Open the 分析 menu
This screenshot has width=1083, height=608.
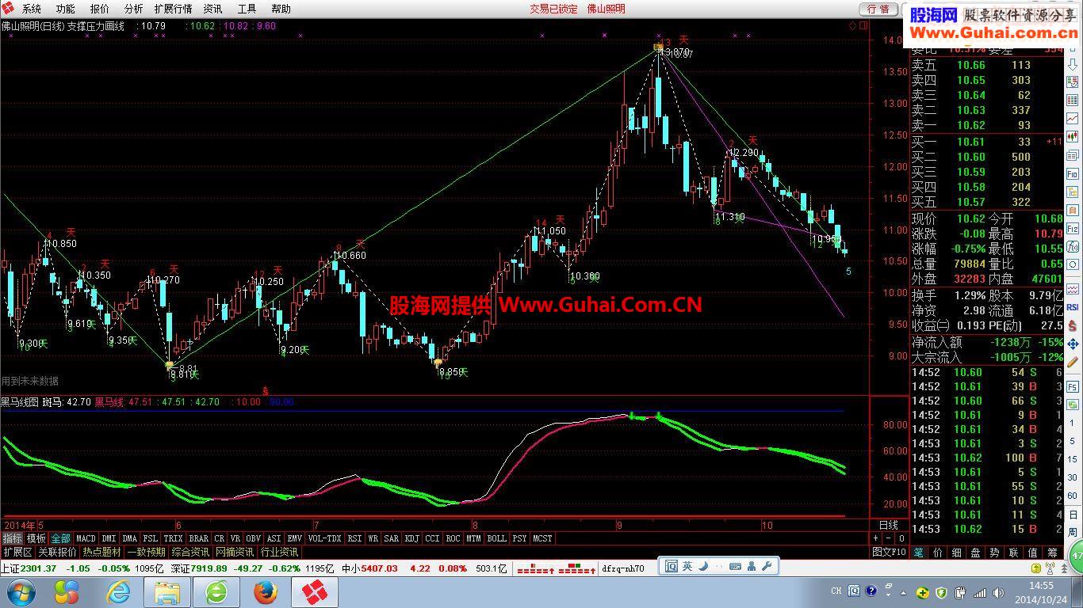133,9
